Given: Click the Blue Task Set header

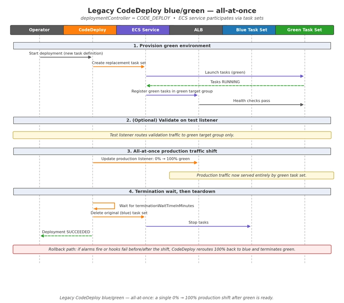Looking at the screenshot, I should 249,30.
